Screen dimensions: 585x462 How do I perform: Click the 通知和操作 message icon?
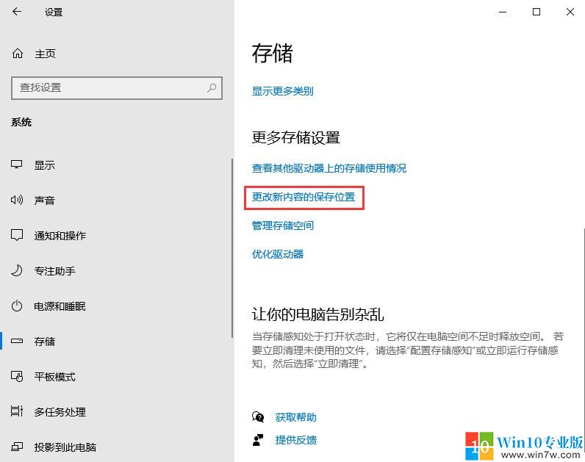(x=17, y=235)
